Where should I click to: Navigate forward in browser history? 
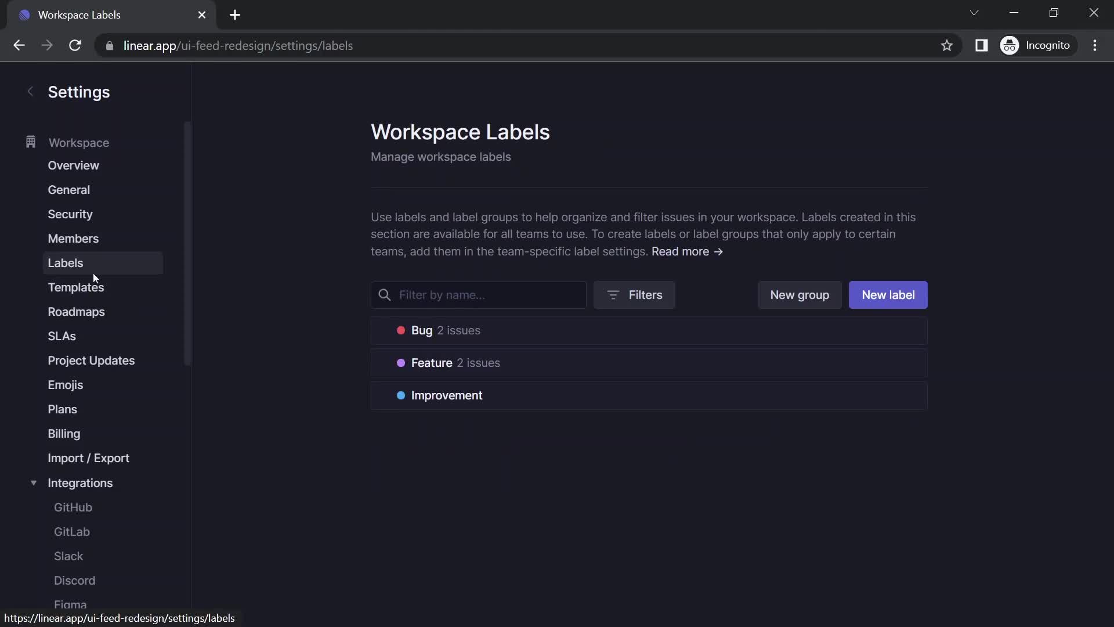pyautogui.click(x=47, y=45)
